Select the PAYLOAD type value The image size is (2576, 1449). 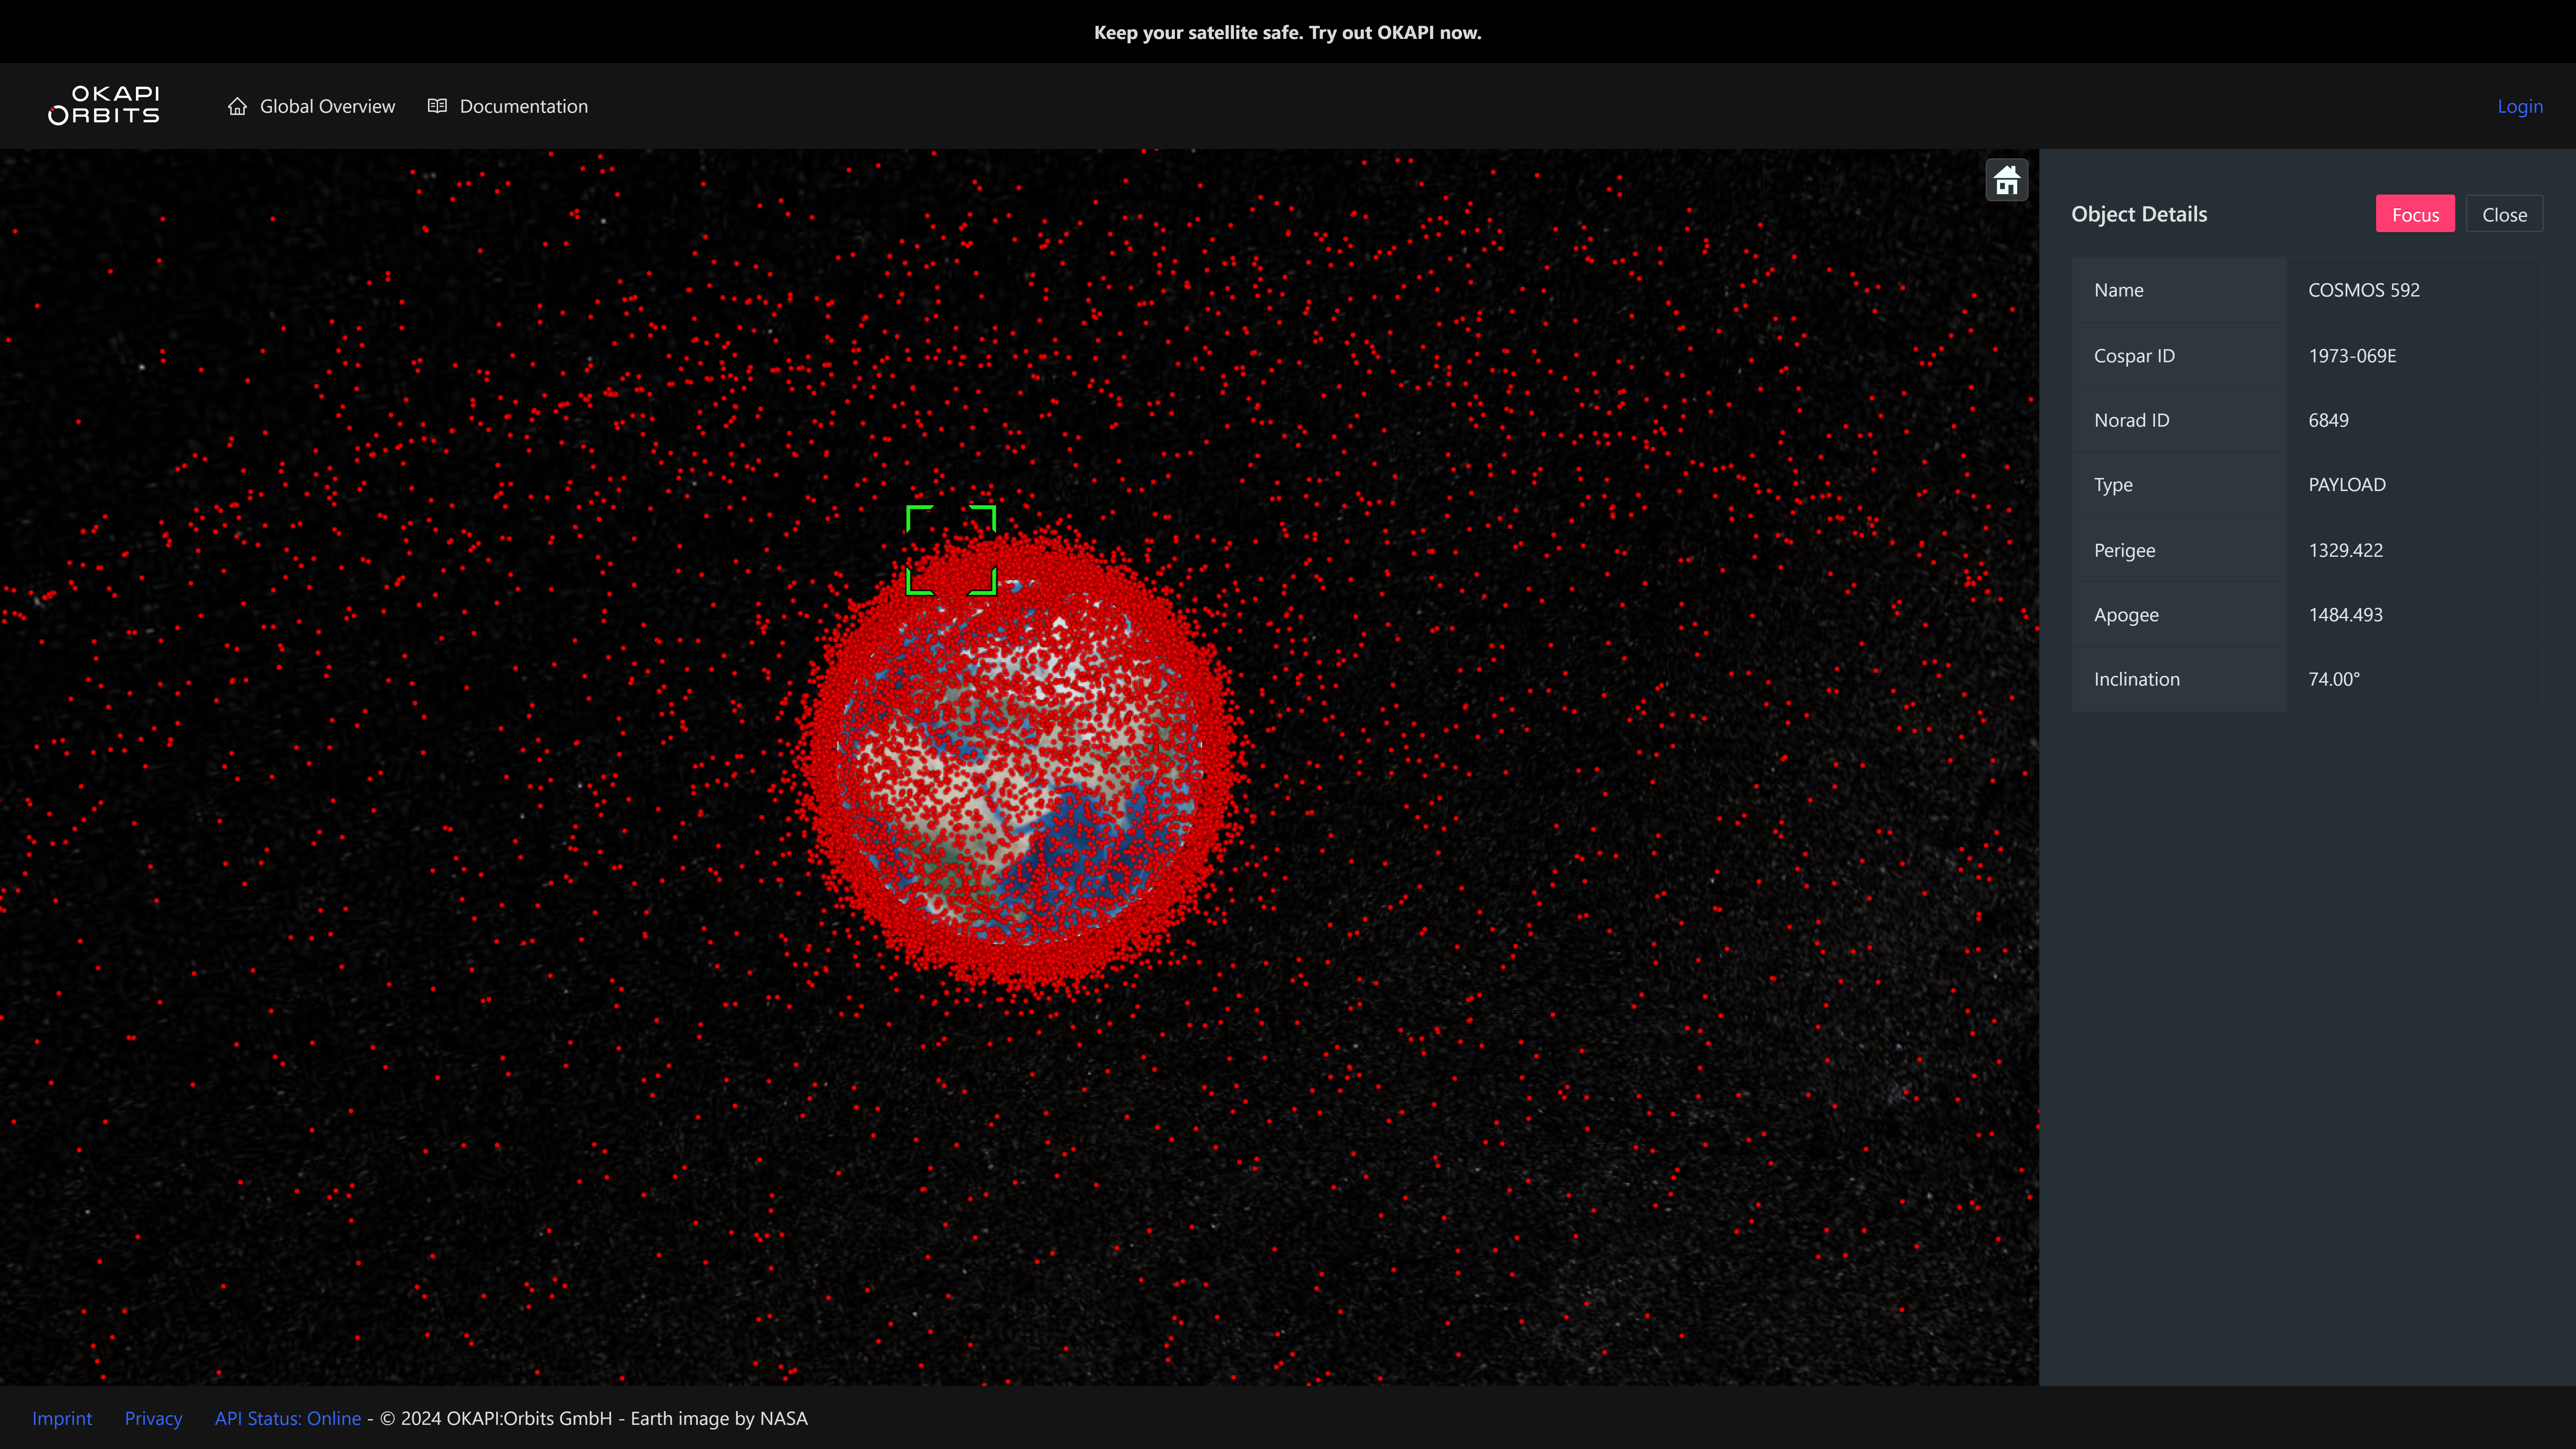point(2347,485)
